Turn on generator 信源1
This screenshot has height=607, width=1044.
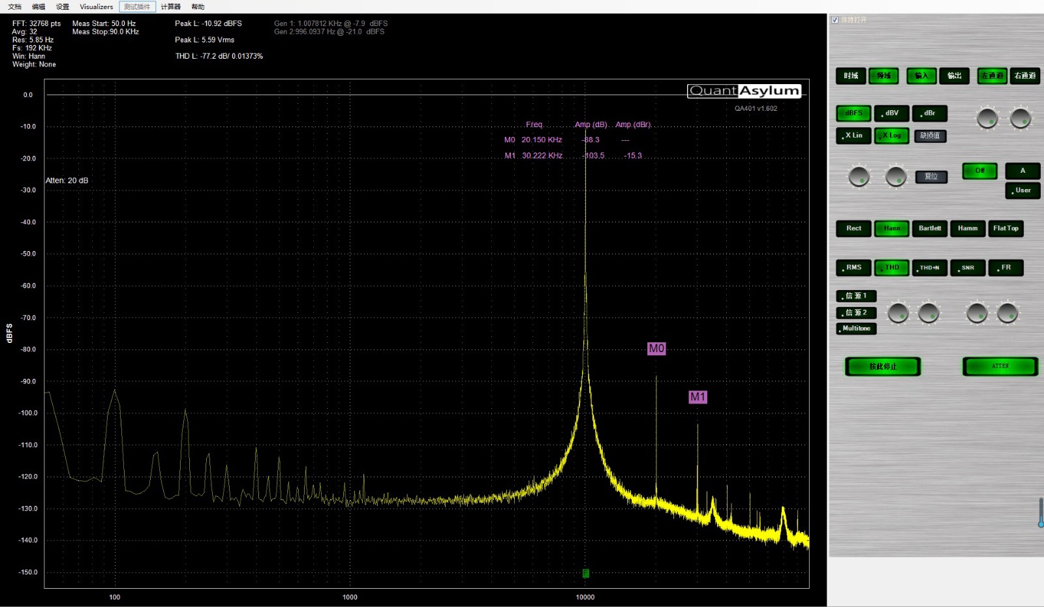(x=856, y=296)
